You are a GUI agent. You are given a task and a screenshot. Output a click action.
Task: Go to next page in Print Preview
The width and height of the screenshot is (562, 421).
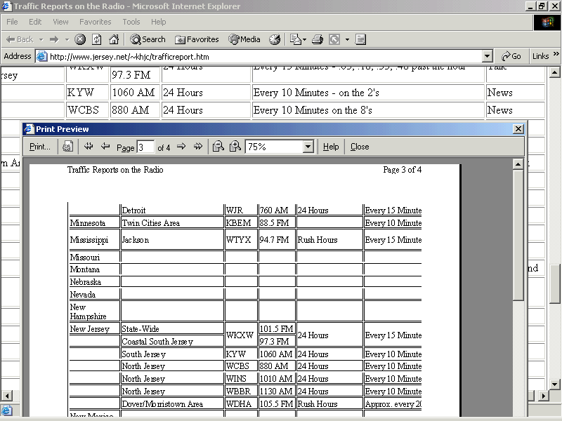pos(181,147)
